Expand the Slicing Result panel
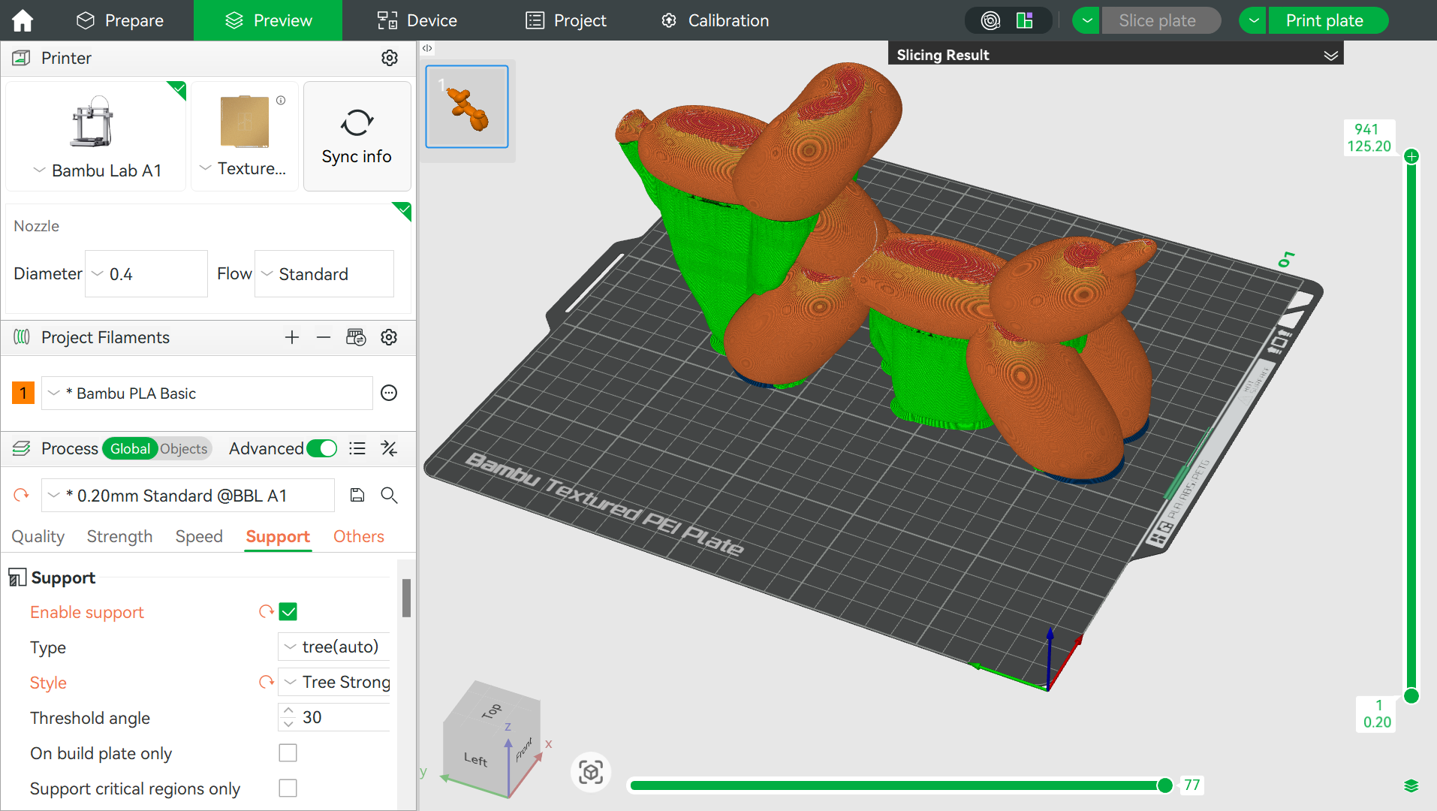1437x811 pixels. [1331, 55]
